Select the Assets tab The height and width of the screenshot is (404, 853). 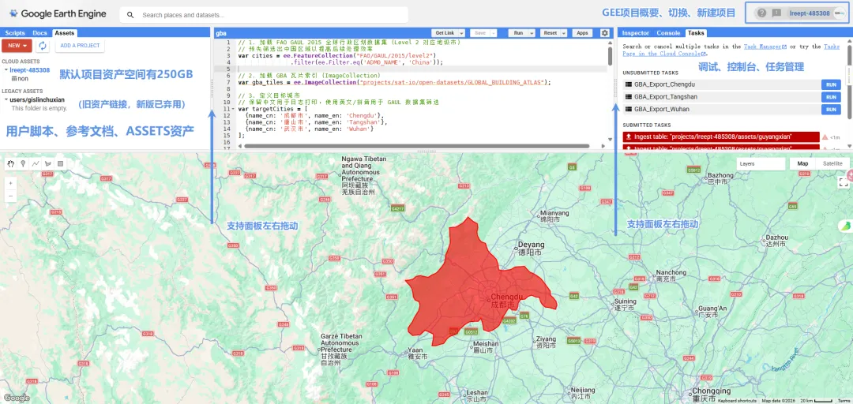[x=64, y=33]
